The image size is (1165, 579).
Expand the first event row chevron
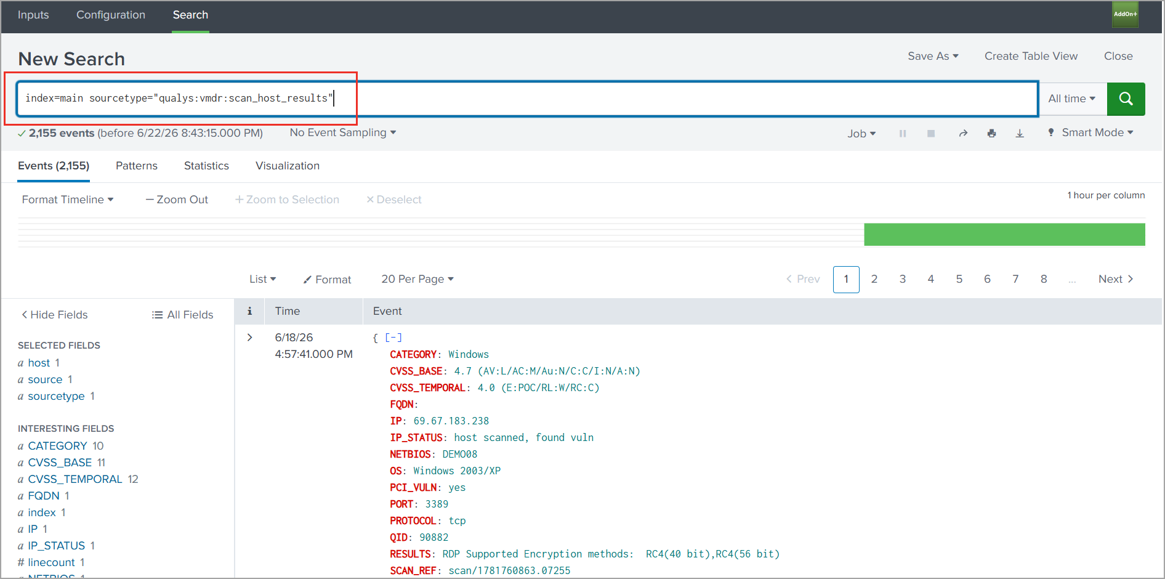pyautogui.click(x=249, y=338)
